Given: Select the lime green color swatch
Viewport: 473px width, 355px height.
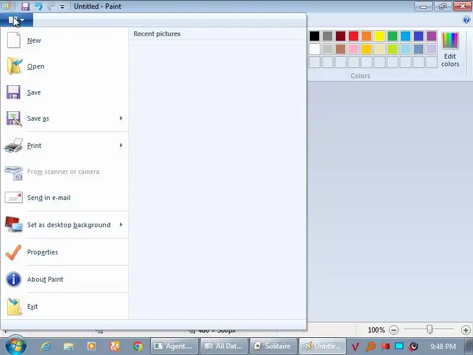Looking at the screenshot, I should pos(393,49).
